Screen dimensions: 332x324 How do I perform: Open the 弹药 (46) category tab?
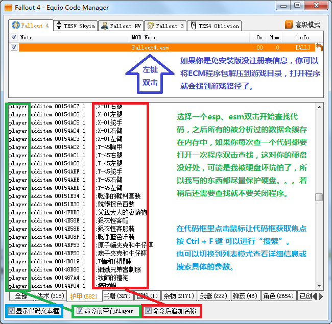(245, 296)
